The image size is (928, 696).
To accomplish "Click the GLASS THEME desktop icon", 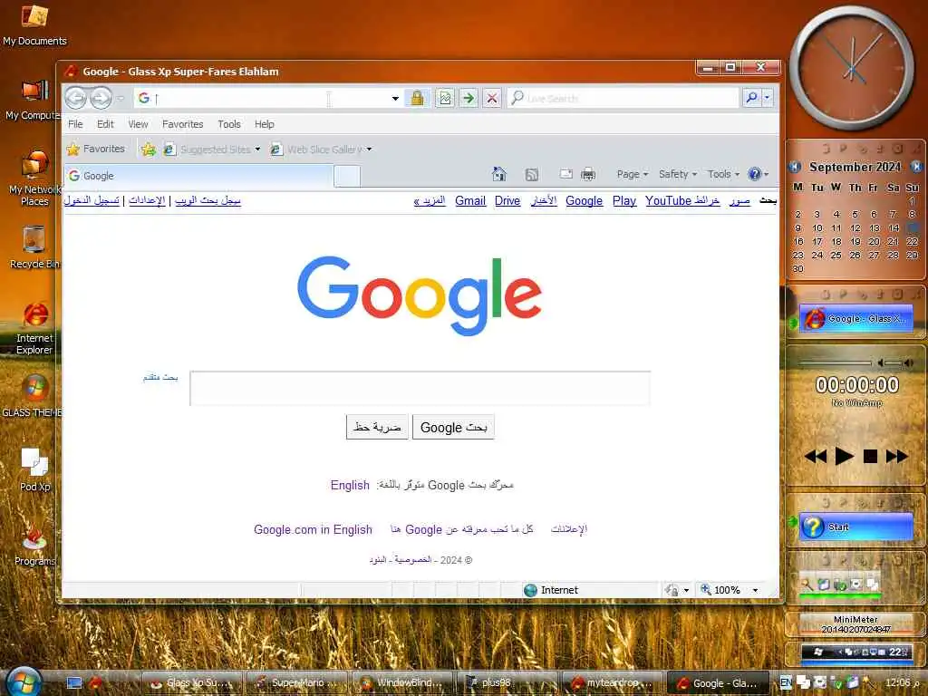I will point(34,395).
